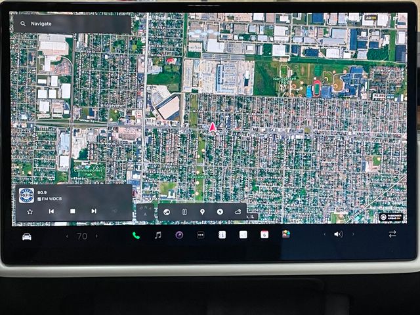
Task: Favorite the 90.9 station with star icon
Action: [30, 211]
